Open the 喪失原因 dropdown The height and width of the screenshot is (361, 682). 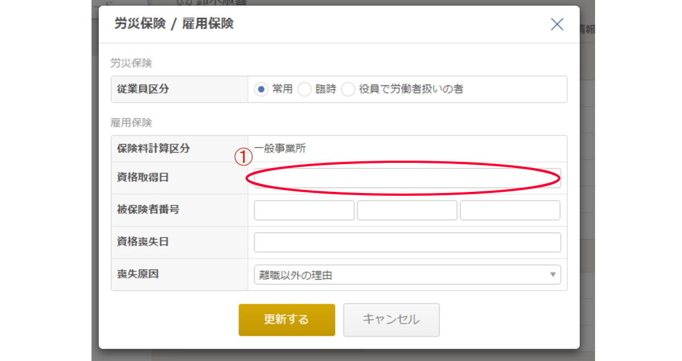(x=407, y=275)
